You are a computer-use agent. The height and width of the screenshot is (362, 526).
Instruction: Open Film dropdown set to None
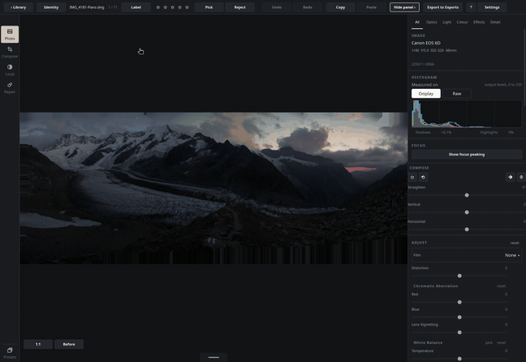(x=467, y=255)
